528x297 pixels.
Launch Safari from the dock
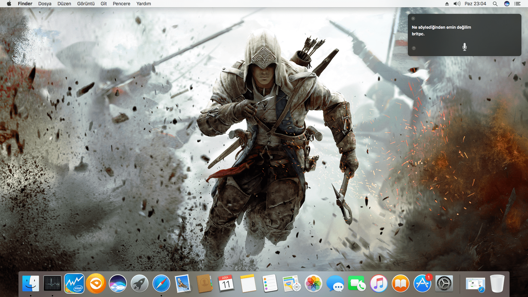point(161,283)
